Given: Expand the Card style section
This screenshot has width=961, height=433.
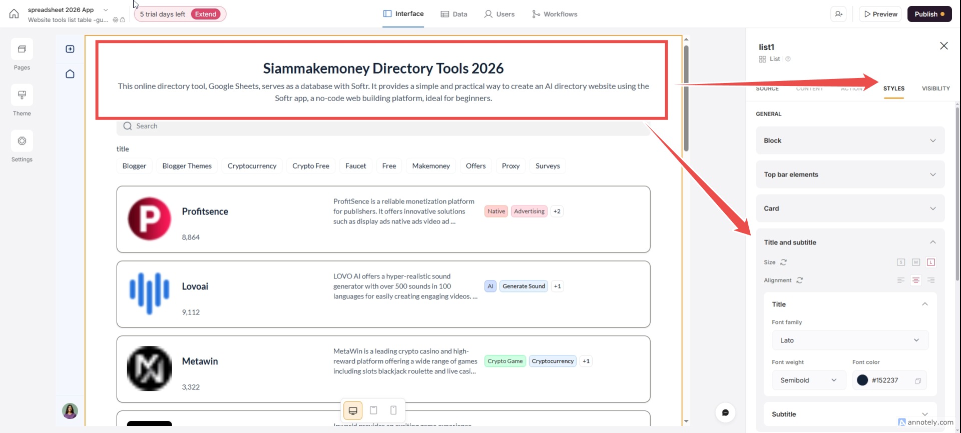Looking at the screenshot, I should (850, 208).
